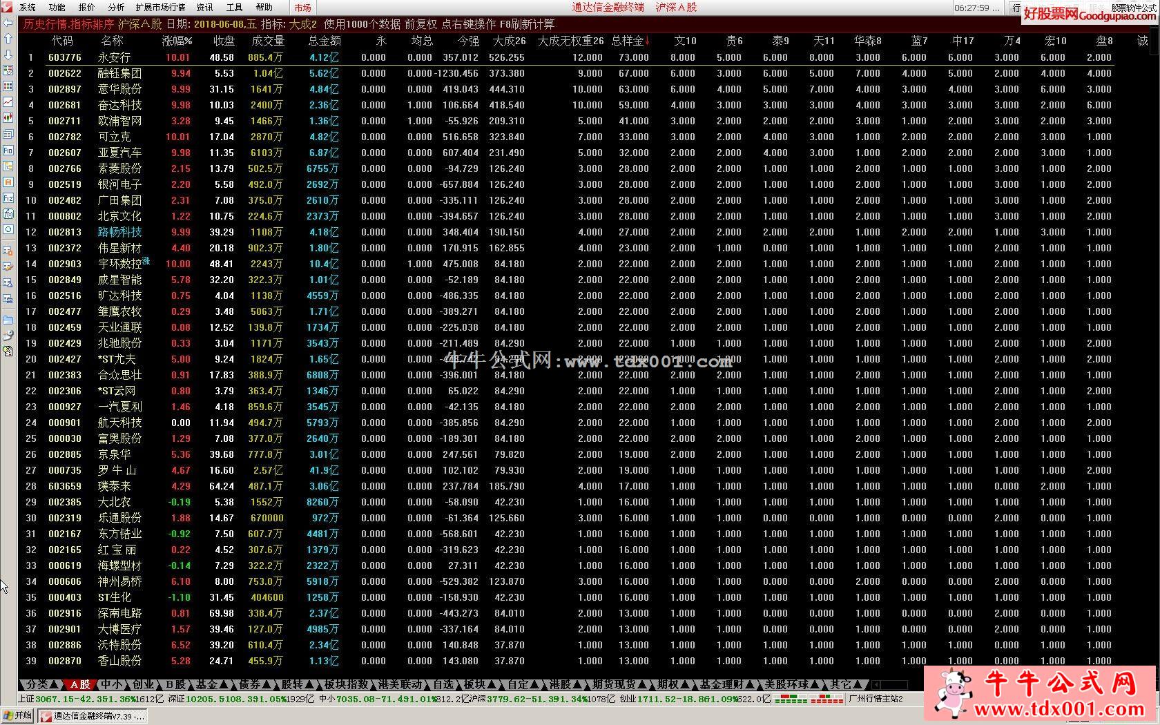Open the 扩展市场行情 menu
Viewport: 1160px width, 725px height.
pyautogui.click(x=160, y=8)
